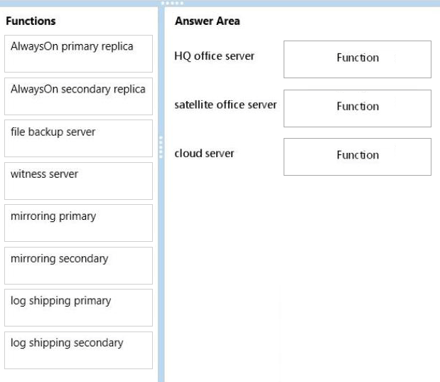
Task: Select the AlwaysOn secondary replica item
Action: pyautogui.click(x=78, y=96)
